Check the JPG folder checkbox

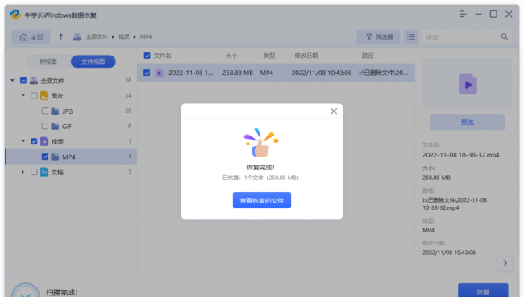(45, 111)
